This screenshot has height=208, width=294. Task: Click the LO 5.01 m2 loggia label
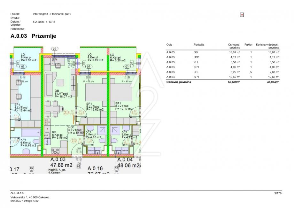click(x=28, y=57)
